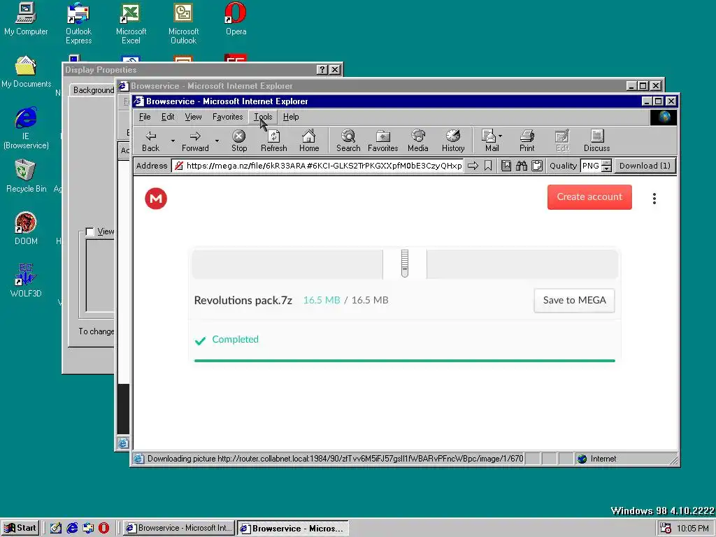Screen dimensions: 716x537
Task: Open the Edit menu
Action: tap(168, 117)
